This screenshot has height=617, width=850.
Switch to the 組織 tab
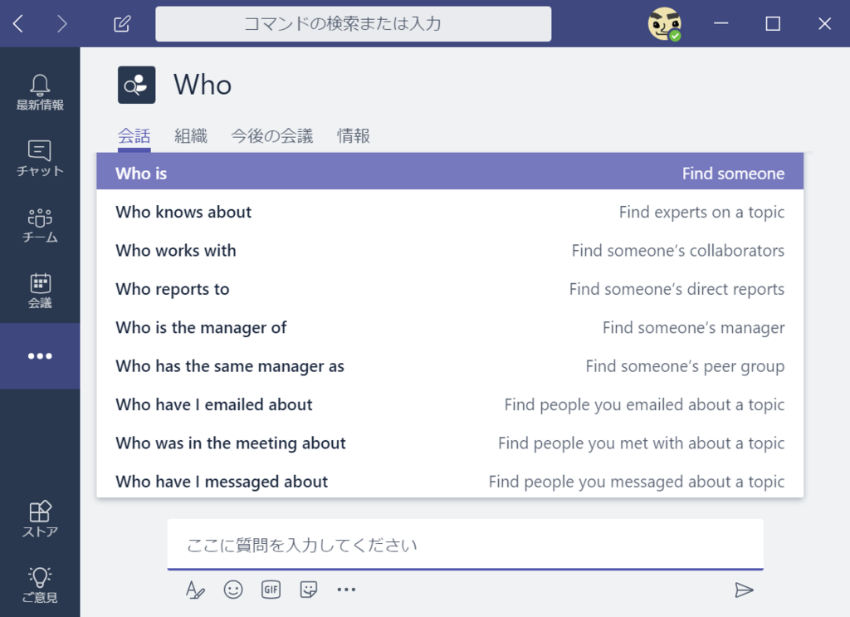point(191,135)
